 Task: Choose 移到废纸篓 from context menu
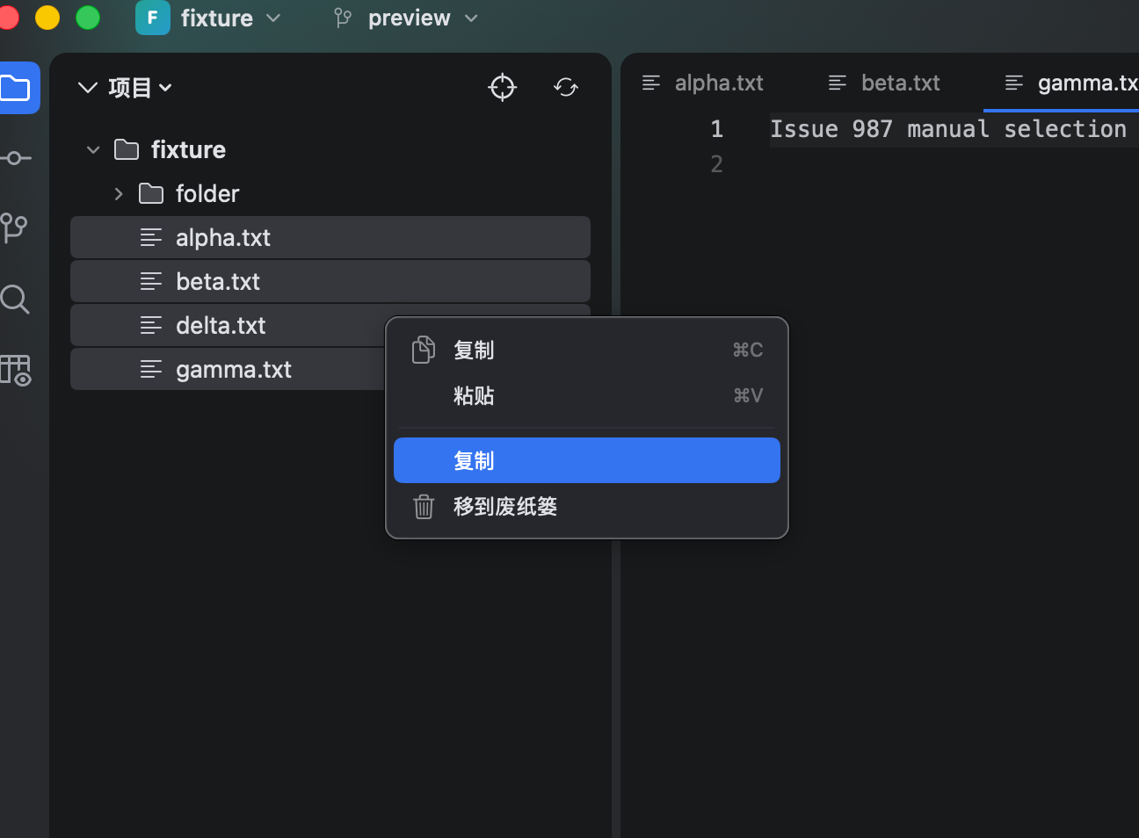pos(587,506)
